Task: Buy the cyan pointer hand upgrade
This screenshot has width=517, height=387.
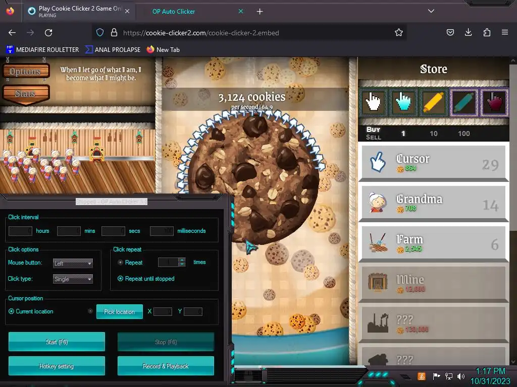Action: point(403,102)
